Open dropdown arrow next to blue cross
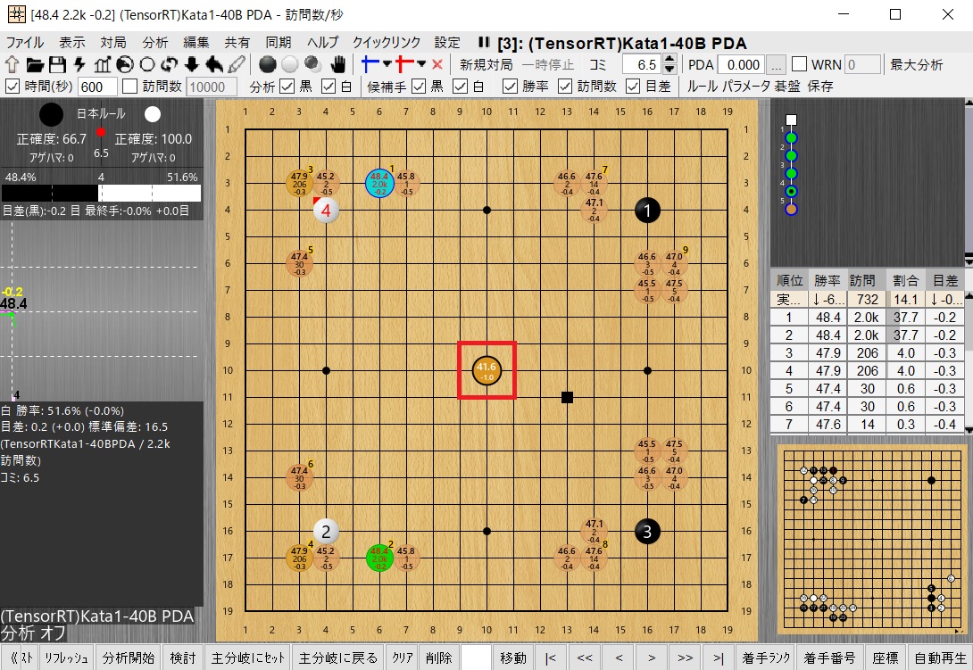Screen dimensions: 973x670 (x=387, y=64)
